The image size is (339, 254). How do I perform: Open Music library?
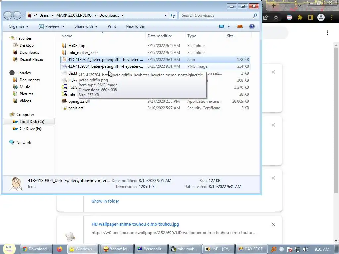coord(24,87)
